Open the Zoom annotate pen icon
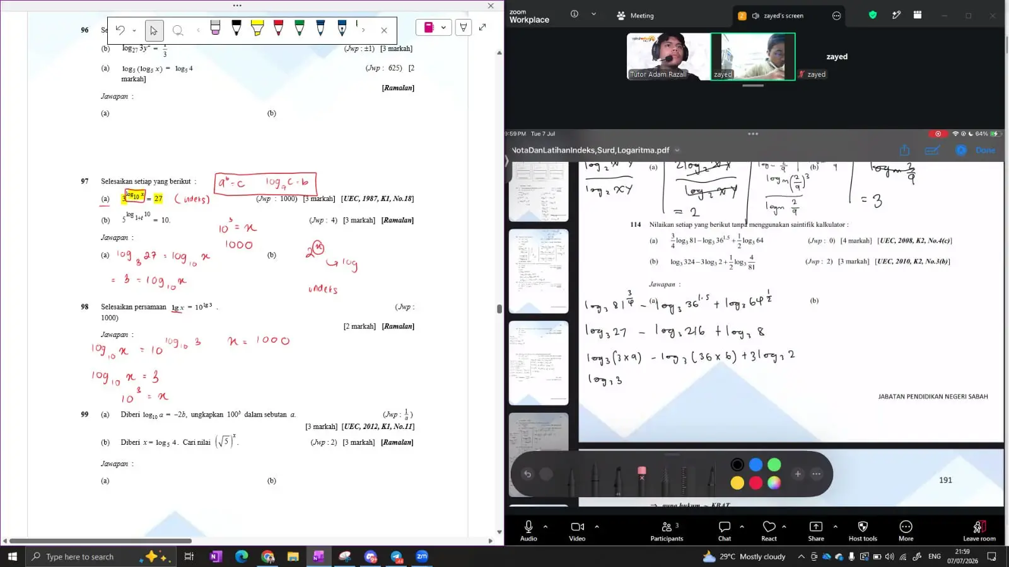Viewport: 1009px width, 567px height. tap(896, 14)
